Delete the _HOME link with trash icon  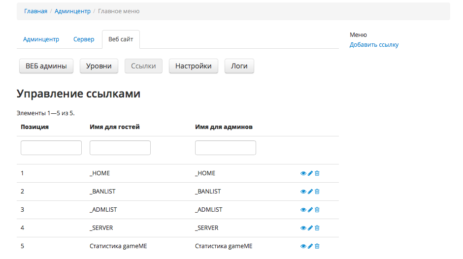pyautogui.click(x=317, y=173)
